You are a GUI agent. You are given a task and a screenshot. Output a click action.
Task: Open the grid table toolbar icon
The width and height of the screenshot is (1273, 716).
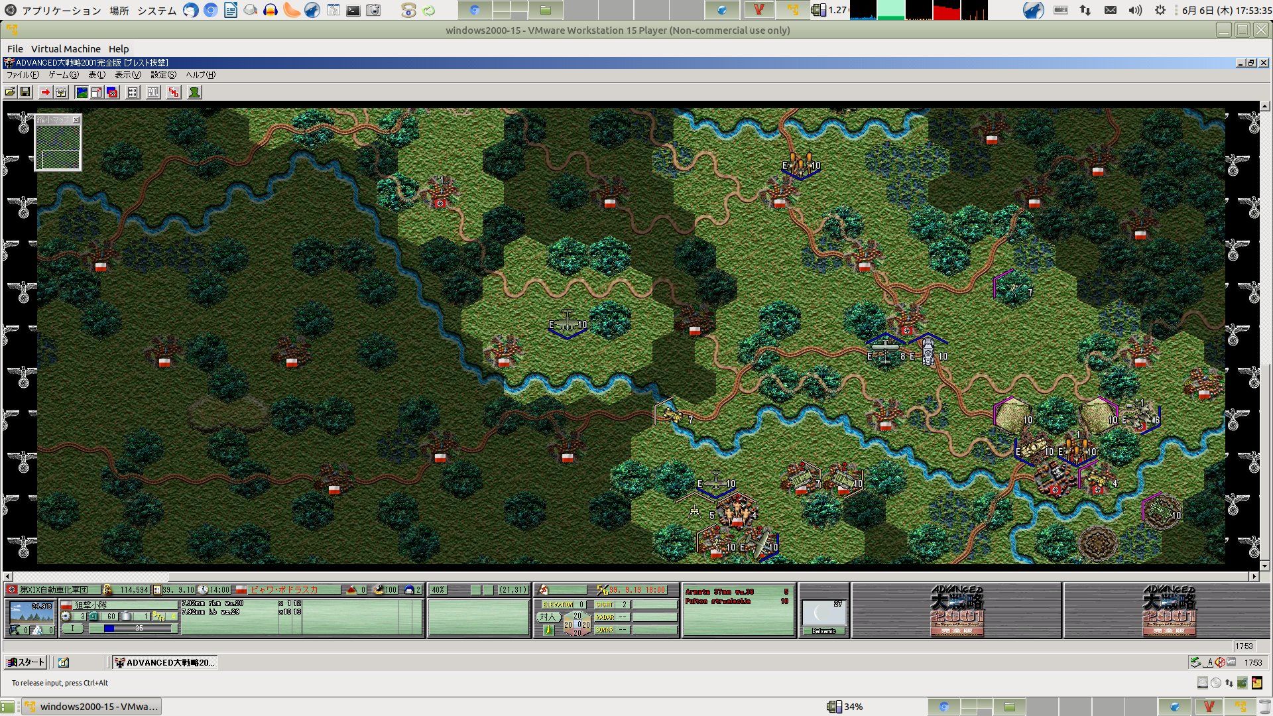click(x=133, y=92)
